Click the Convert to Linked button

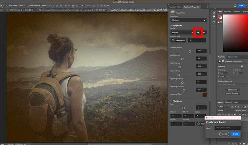pos(232,94)
